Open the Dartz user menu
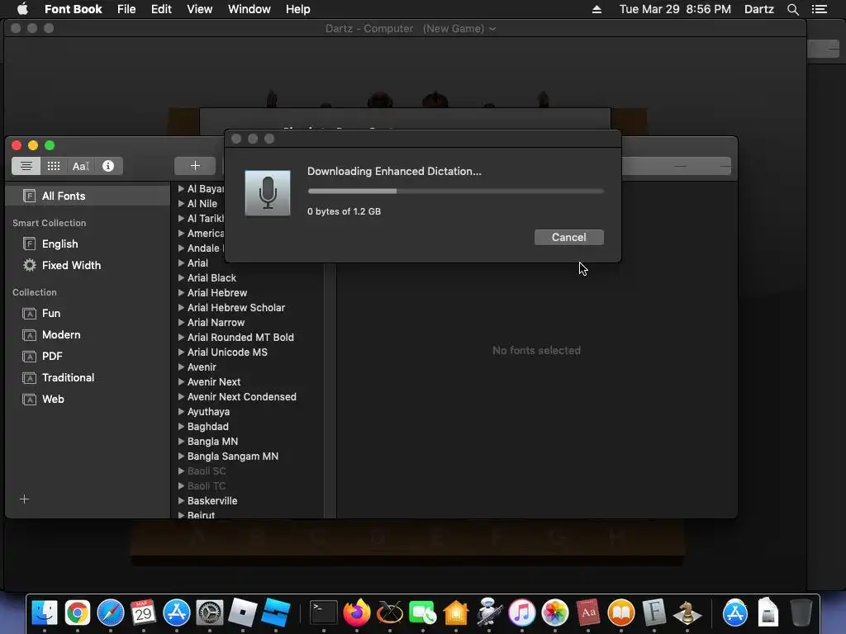This screenshot has width=846, height=634. (758, 9)
